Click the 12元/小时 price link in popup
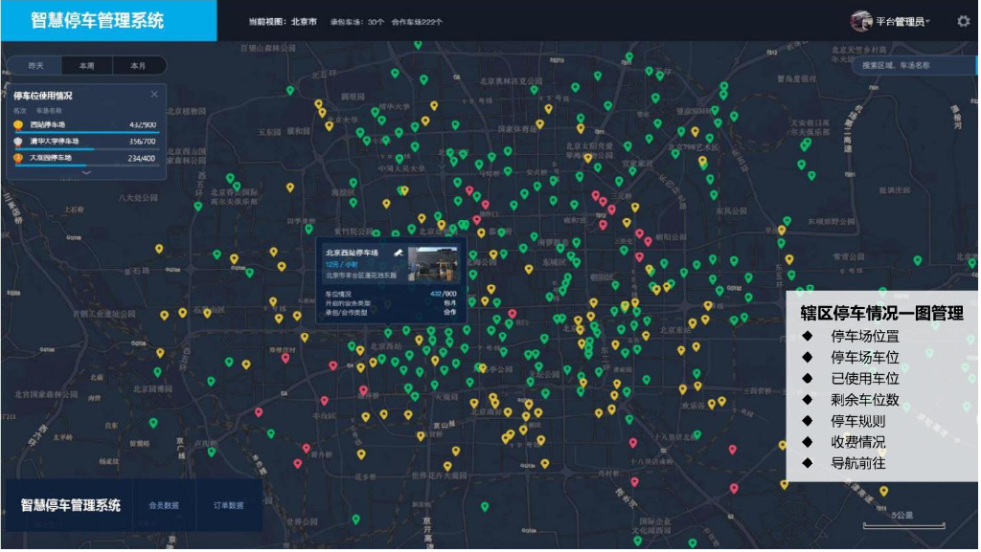 coord(341,264)
